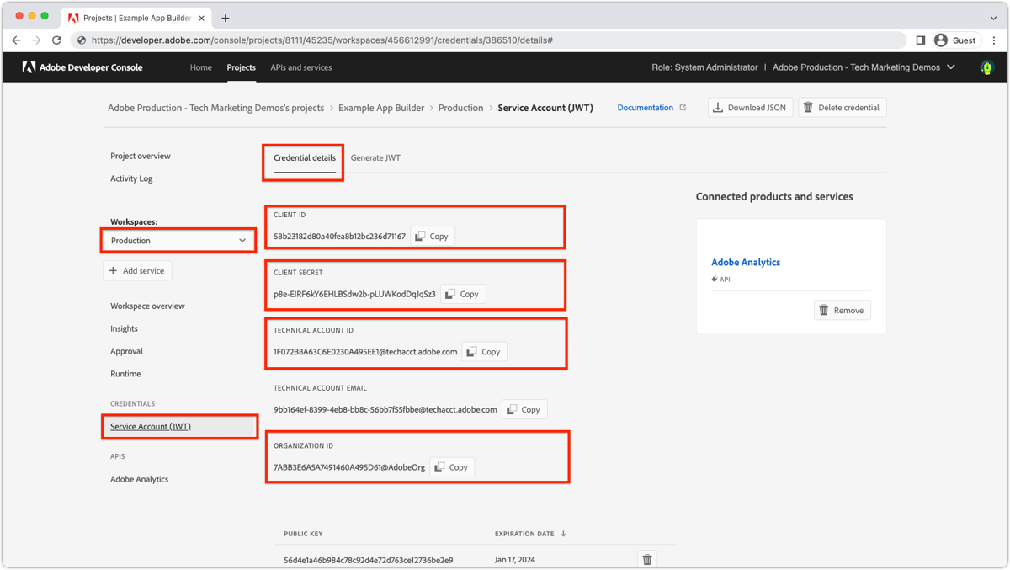Switch to the Generate JWT tab

pos(375,157)
